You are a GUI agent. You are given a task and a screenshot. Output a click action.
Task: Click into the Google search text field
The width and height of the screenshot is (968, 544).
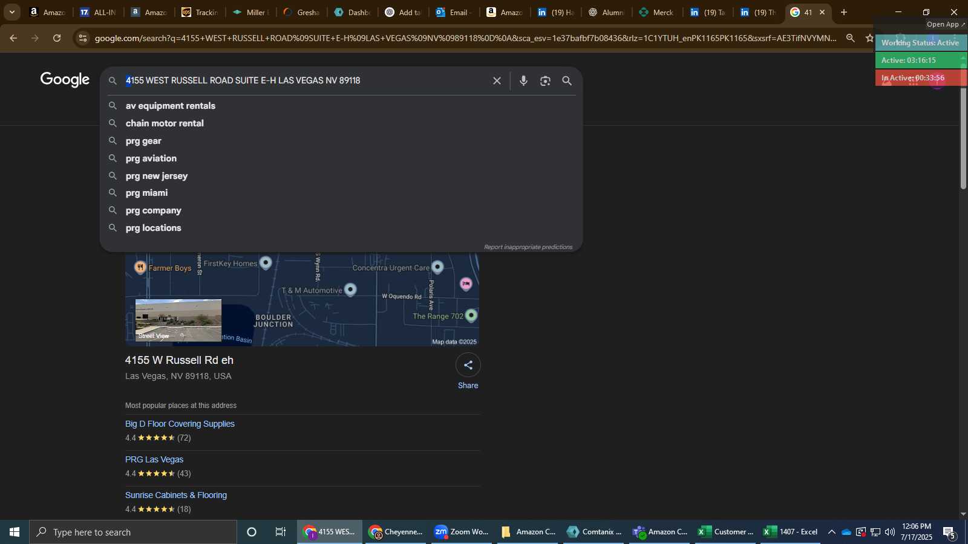(x=302, y=80)
